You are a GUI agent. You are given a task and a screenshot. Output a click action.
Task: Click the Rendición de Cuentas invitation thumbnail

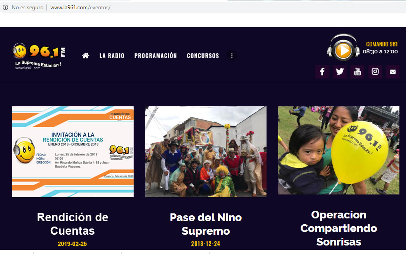point(73,152)
